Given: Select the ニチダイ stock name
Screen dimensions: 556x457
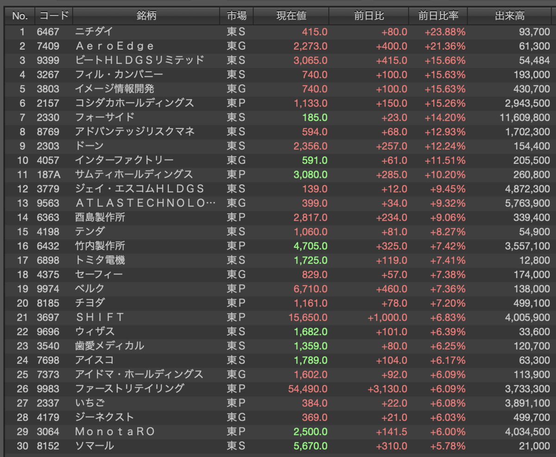Looking at the screenshot, I should pos(94,32).
